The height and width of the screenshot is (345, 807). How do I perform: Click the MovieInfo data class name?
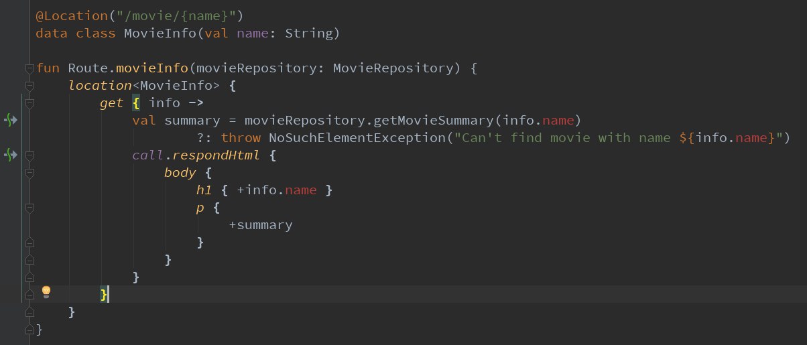[x=160, y=33]
